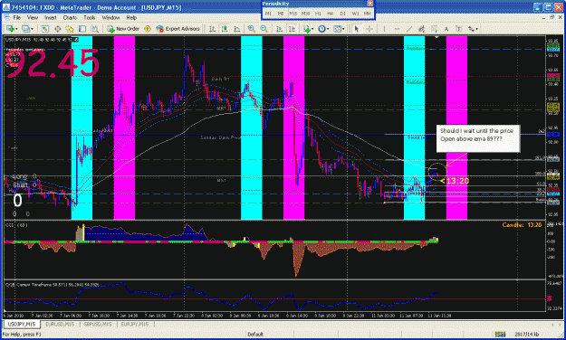This screenshot has width=566, height=340.
Task: Zoom out of the chart
Action: point(264,29)
